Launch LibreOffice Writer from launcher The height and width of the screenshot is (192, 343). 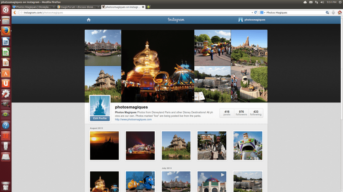click(x=6, y=41)
